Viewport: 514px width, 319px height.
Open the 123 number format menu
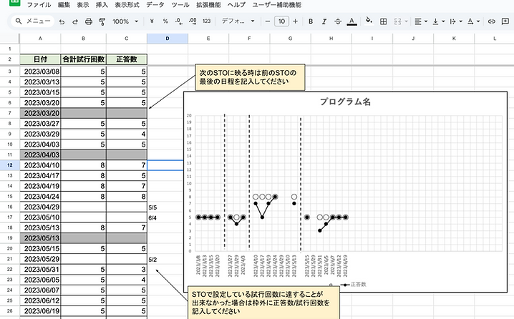coord(206,21)
